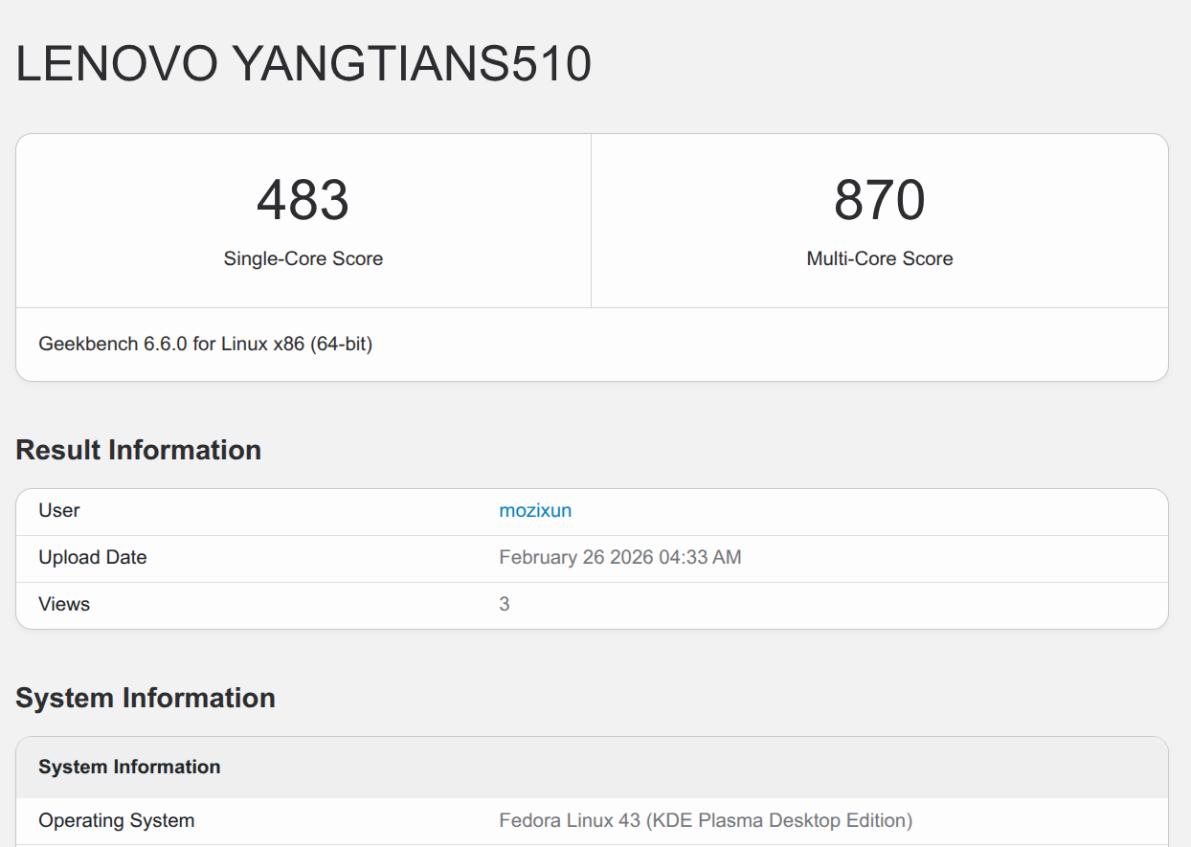Select the Fedora Linux 43 KDE Plasma value
The width and height of the screenshot is (1191, 847).
706,820
